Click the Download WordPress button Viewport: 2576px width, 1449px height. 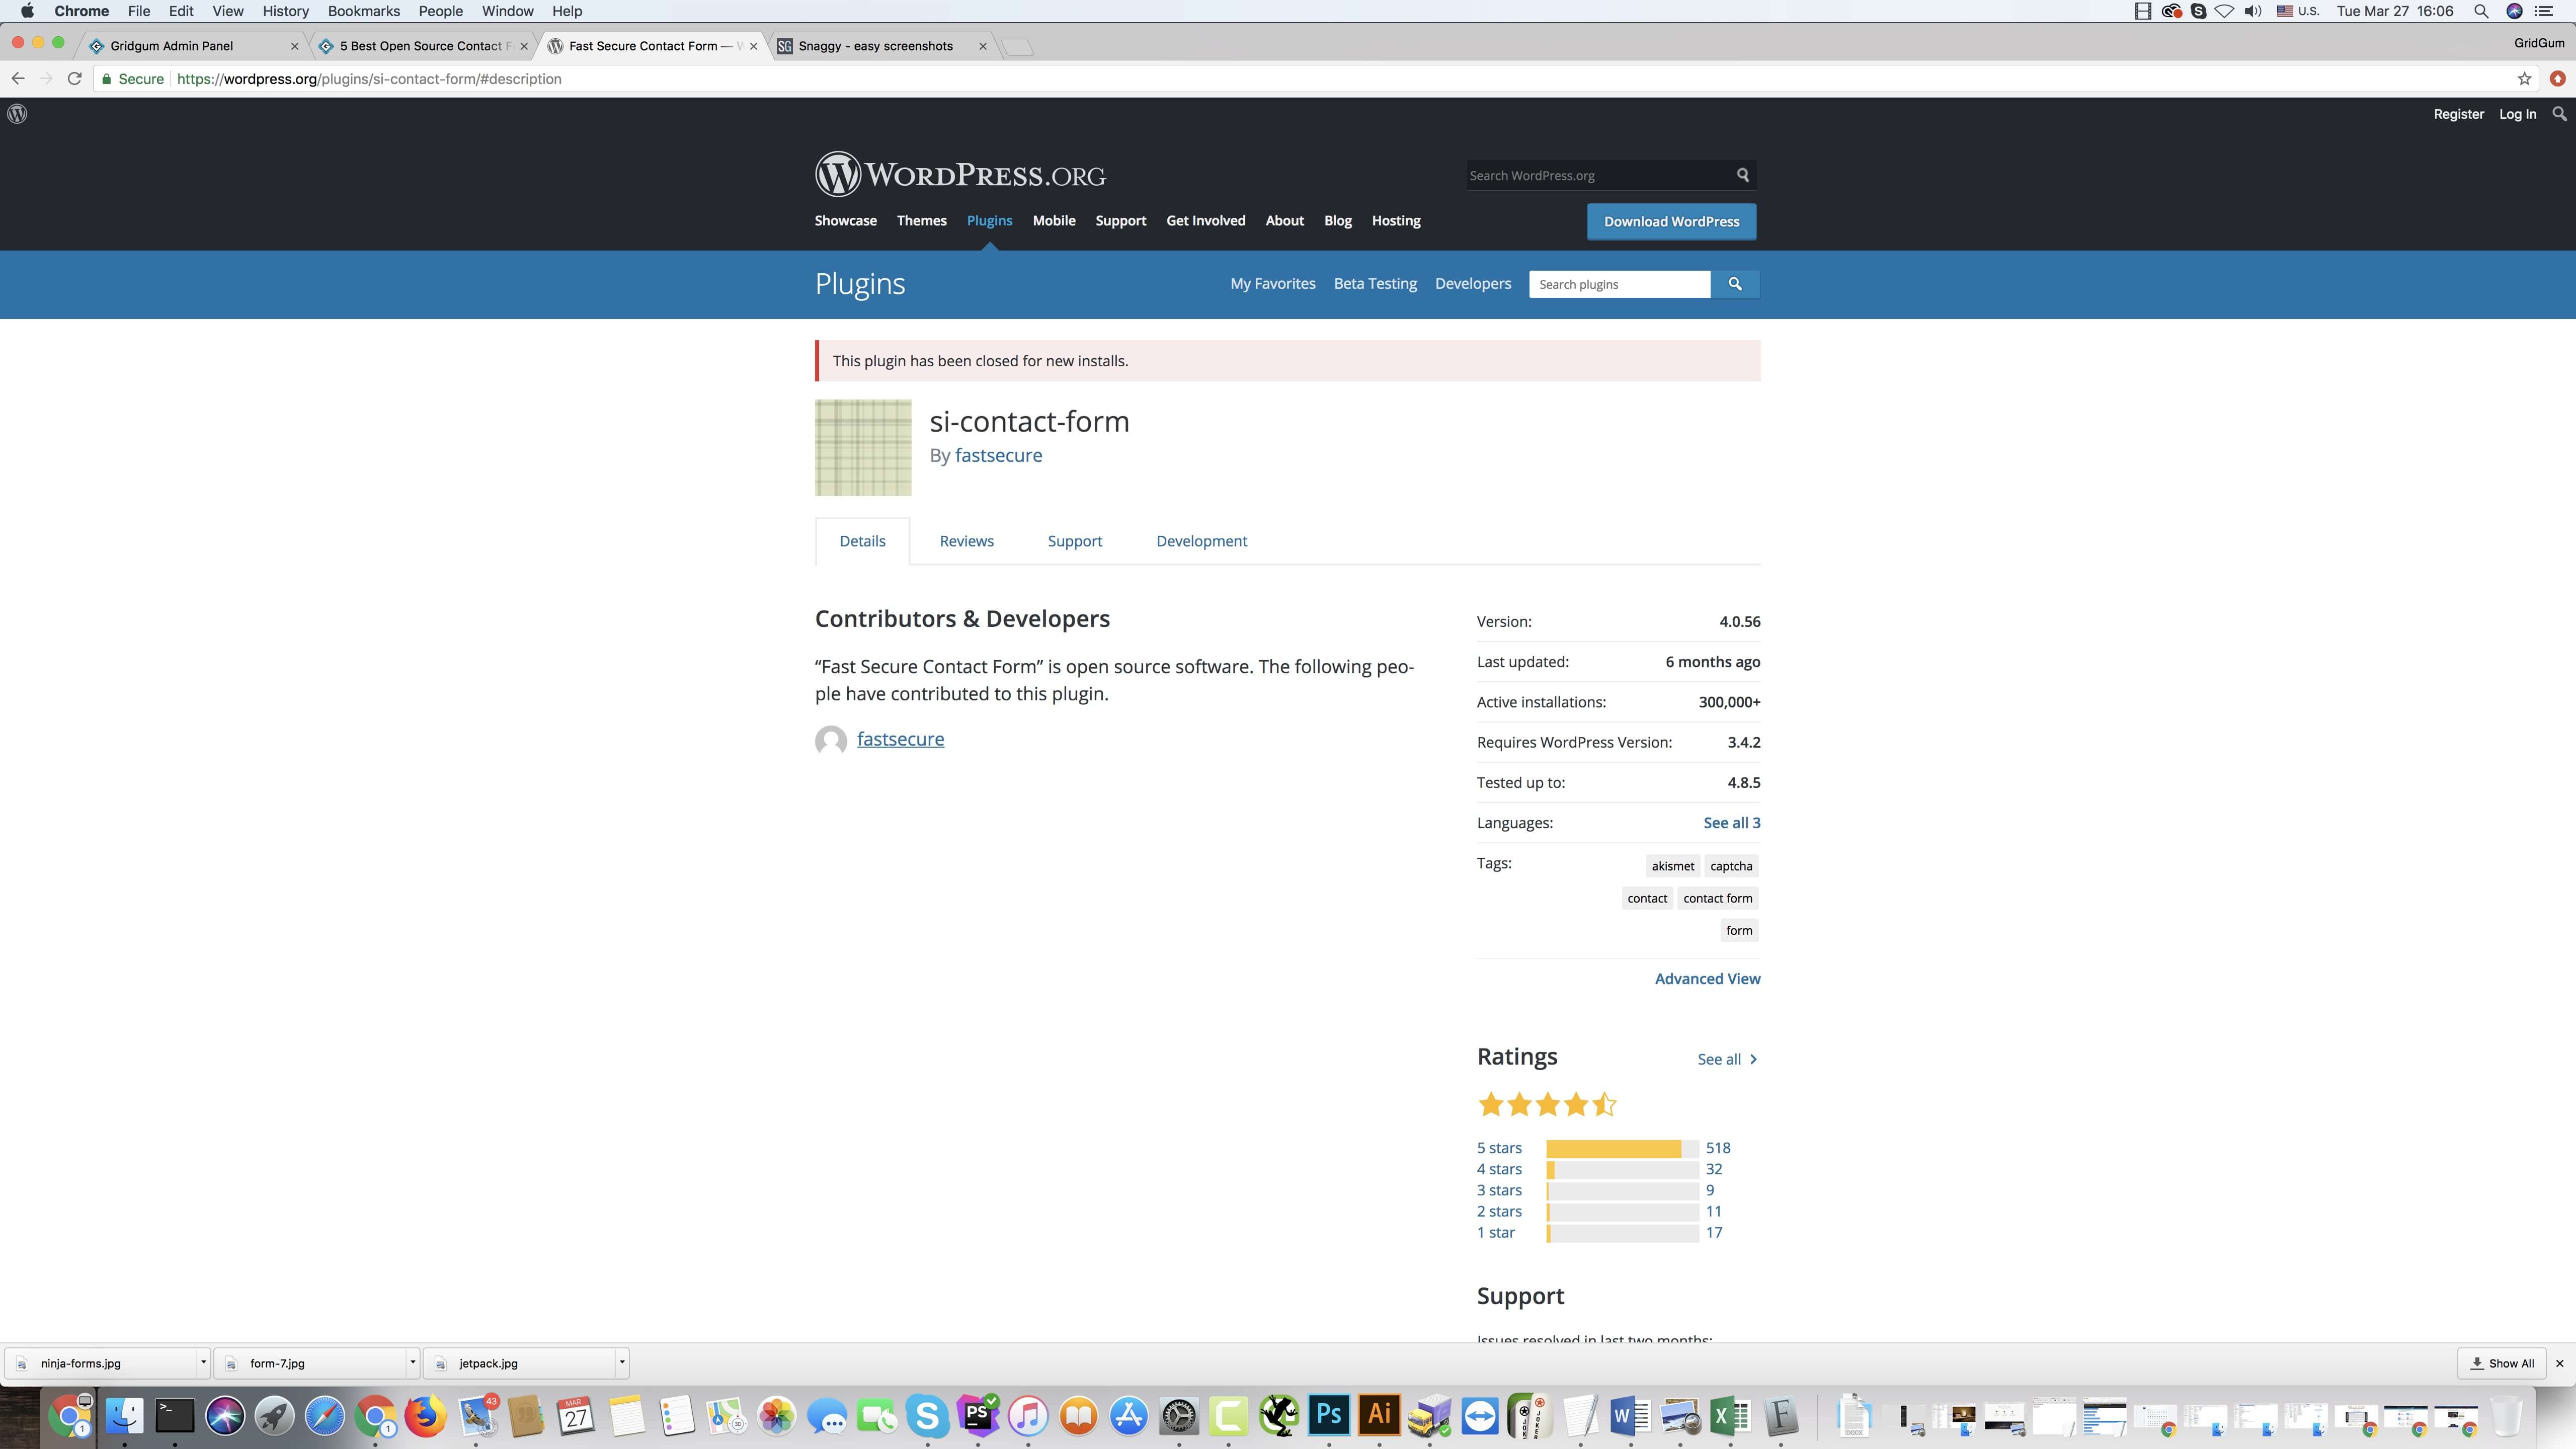tap(1671, 222)
